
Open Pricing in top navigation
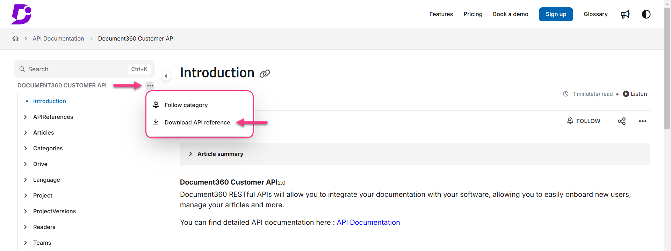473,14
